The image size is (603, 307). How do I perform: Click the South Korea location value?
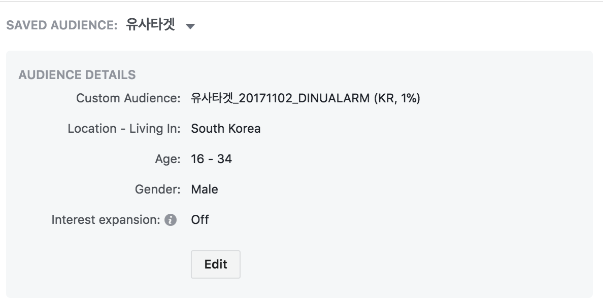coord(225,129)
